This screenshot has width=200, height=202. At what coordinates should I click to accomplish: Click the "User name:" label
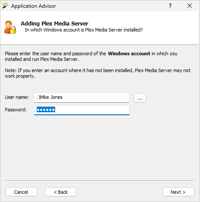[17, 97]
